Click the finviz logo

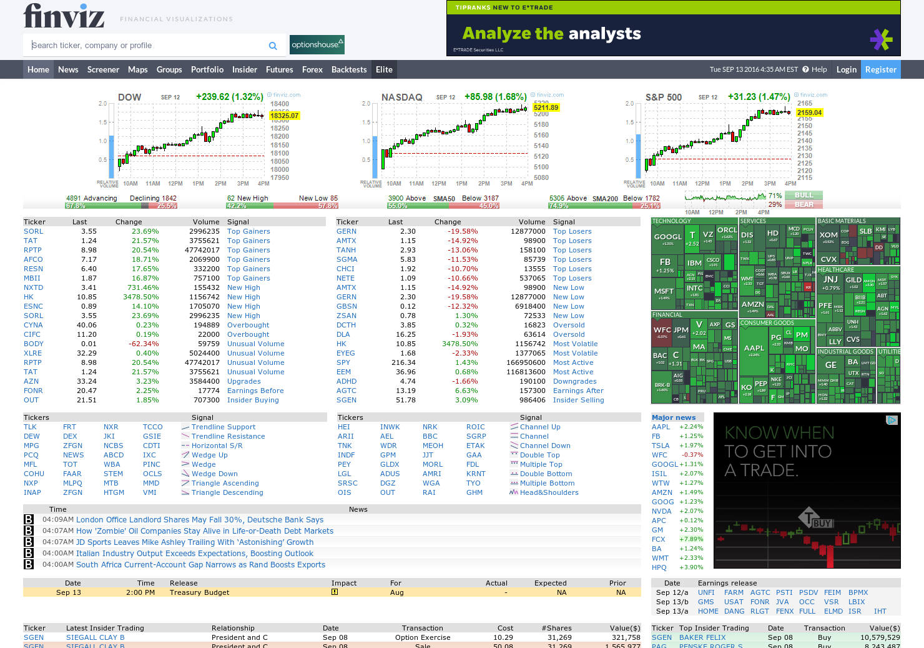click(x=62, y=17)
